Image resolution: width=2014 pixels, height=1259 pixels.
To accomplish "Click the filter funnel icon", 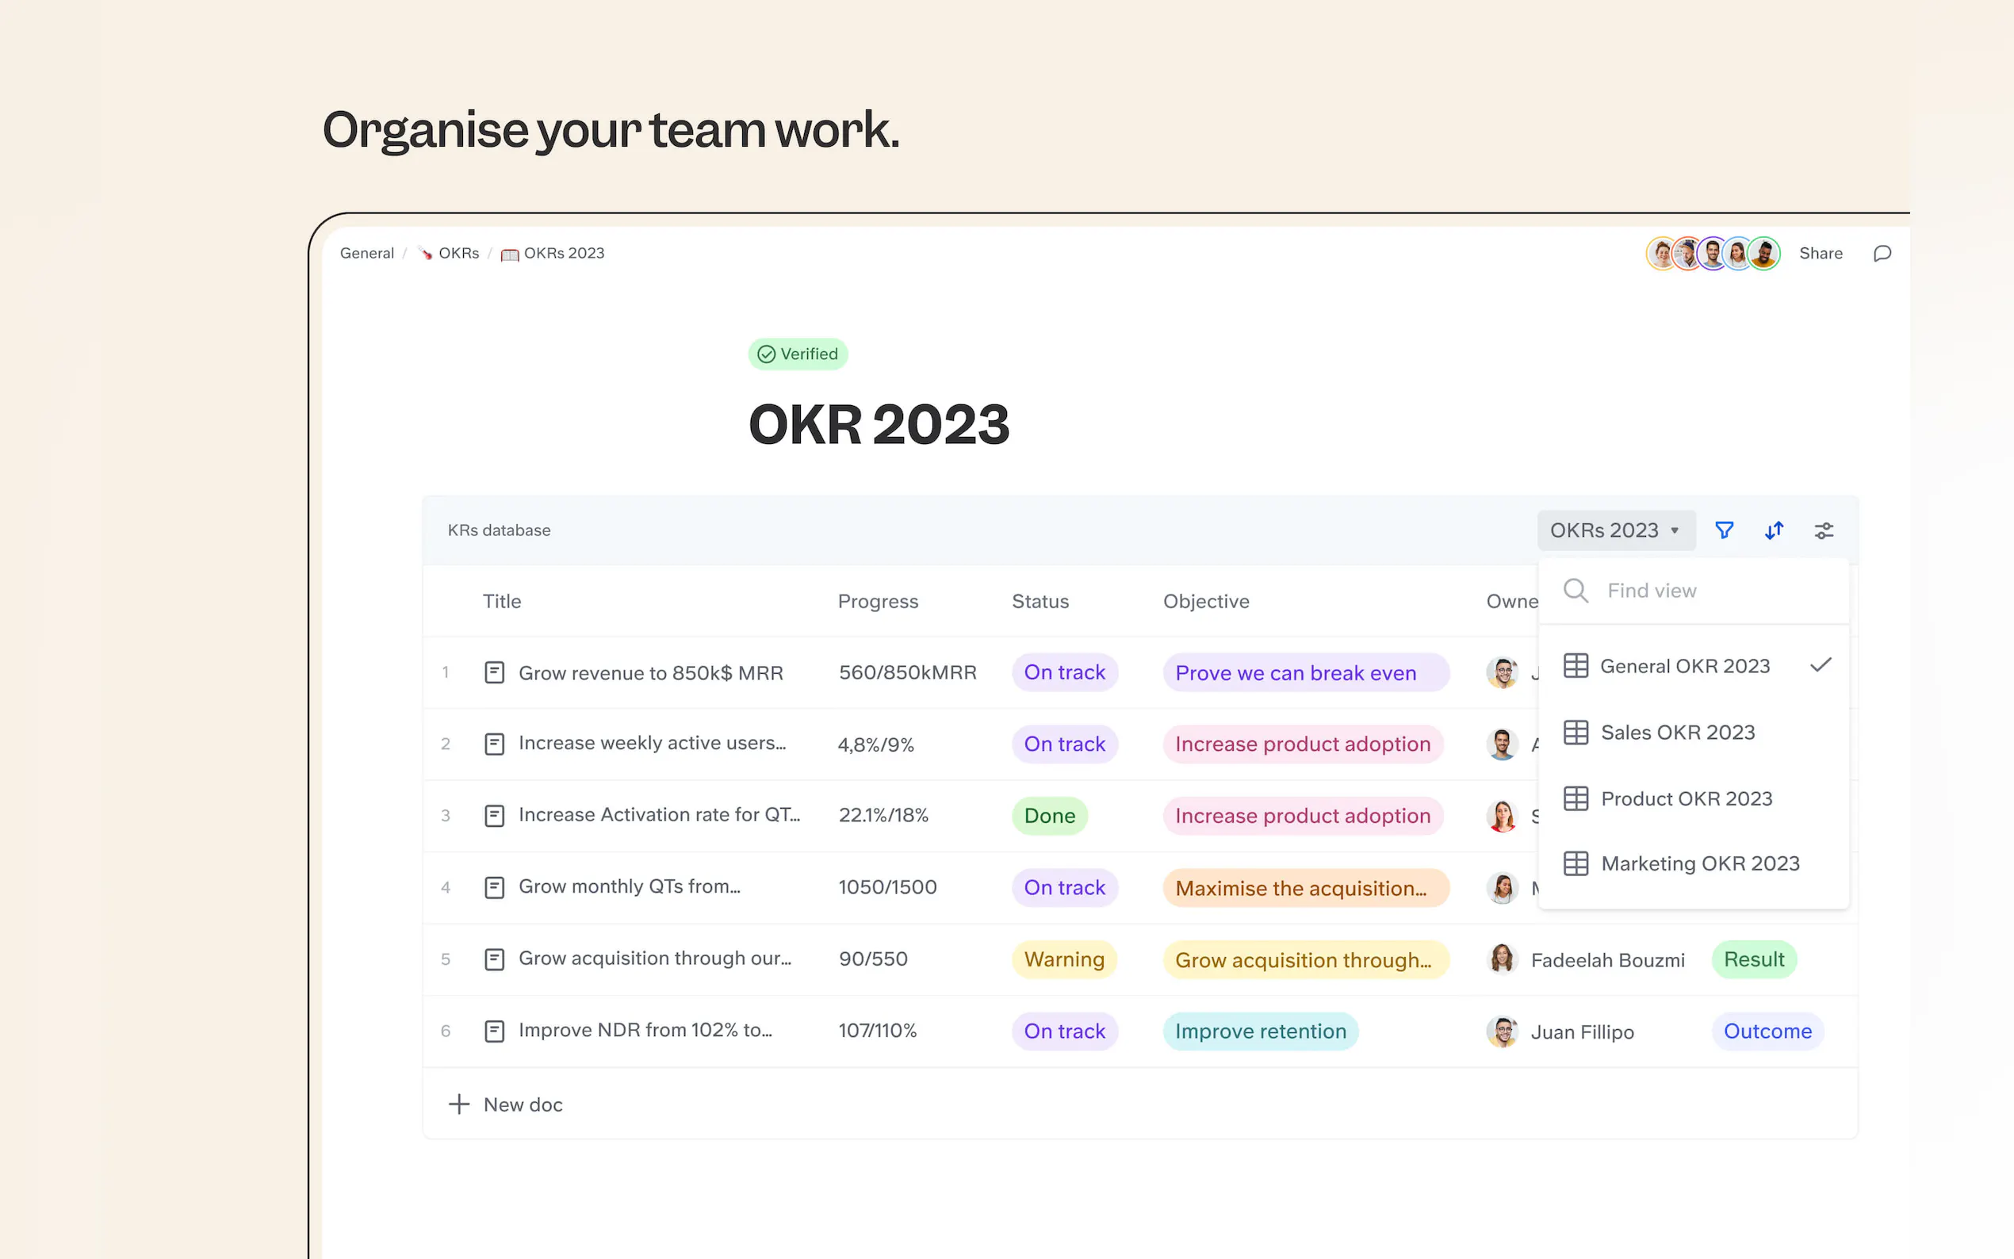I will pos(1724,530).
